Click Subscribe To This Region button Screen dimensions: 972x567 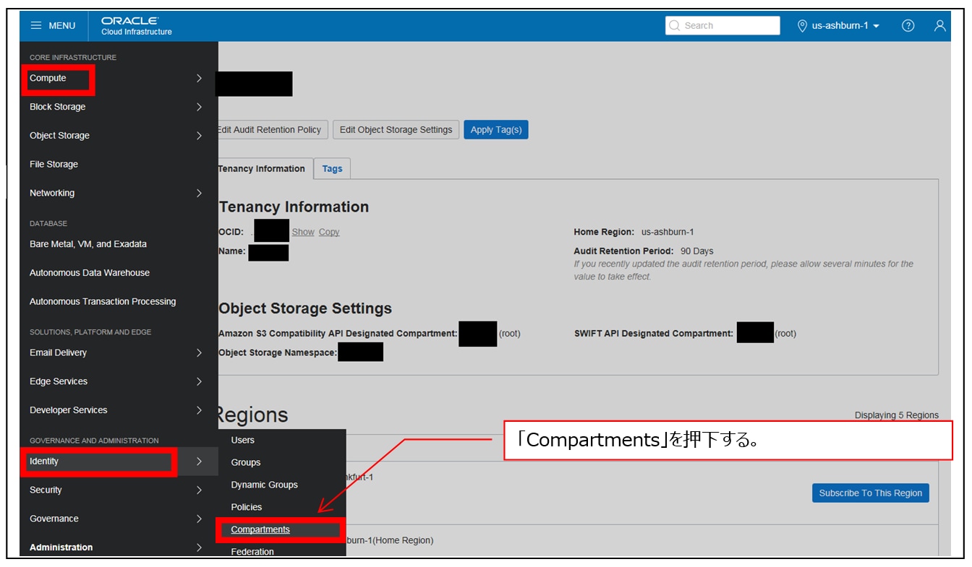871,493
